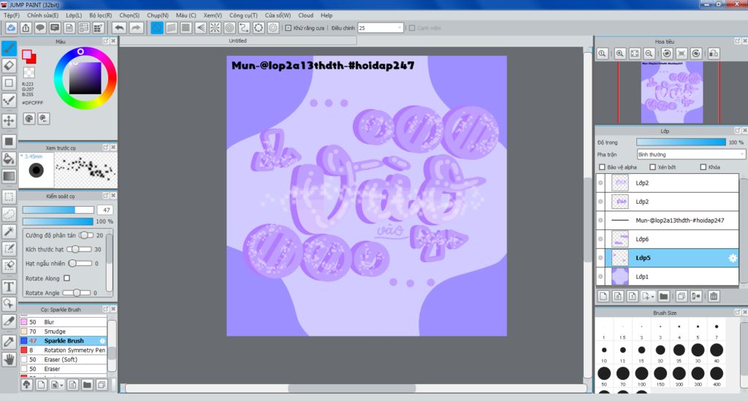Viewport: 748px width, 401px height.
Task: Open the Bộ lọc(R) menu
Action: [100, 15]
